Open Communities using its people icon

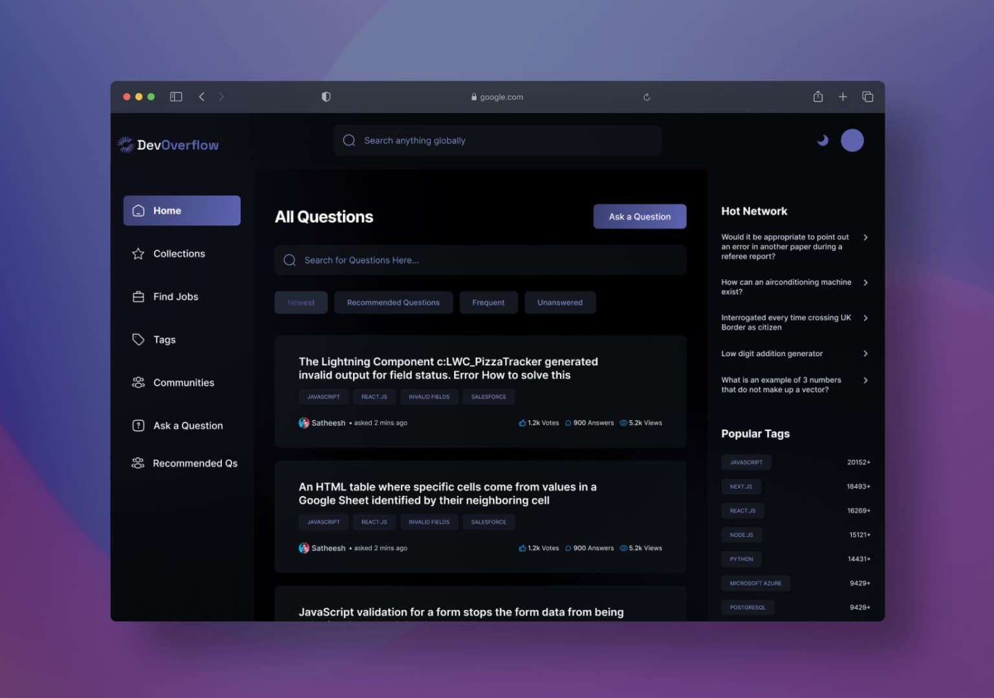[138, 382]
